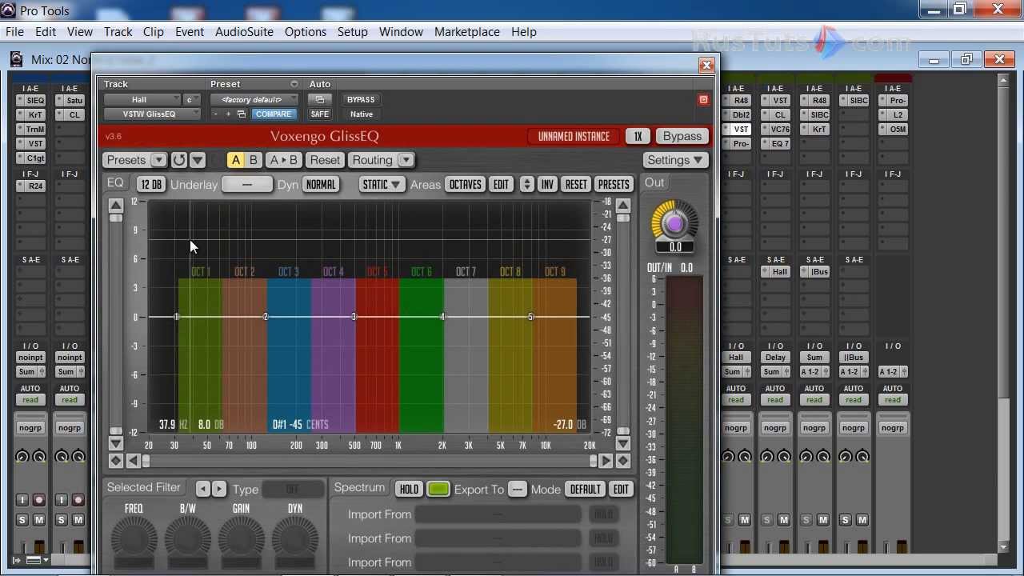Click the GAIN knob
Viewport: 1024px width, 576px height.
click(x=241, y=538)
